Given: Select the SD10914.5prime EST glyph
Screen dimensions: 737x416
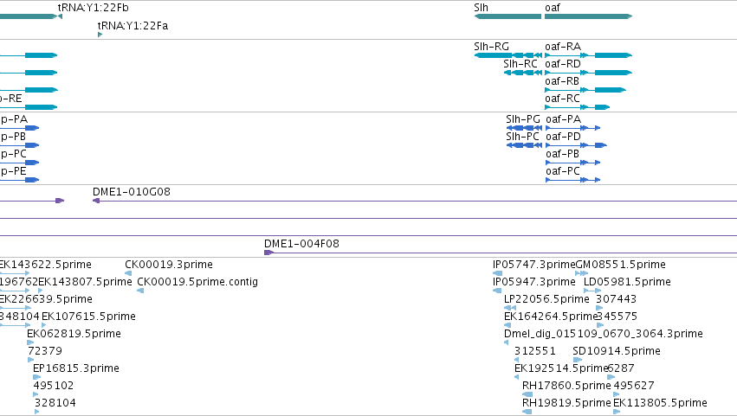Looking at the screenshot, I should (577, 360).
